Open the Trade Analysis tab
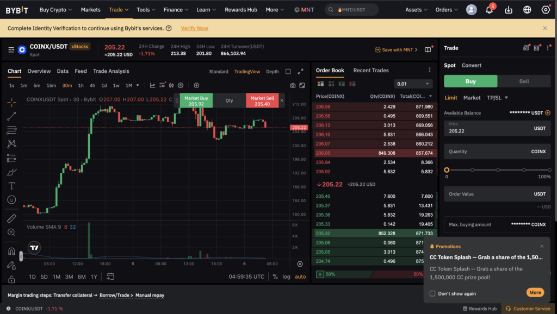557x314 pixels. 111,71
